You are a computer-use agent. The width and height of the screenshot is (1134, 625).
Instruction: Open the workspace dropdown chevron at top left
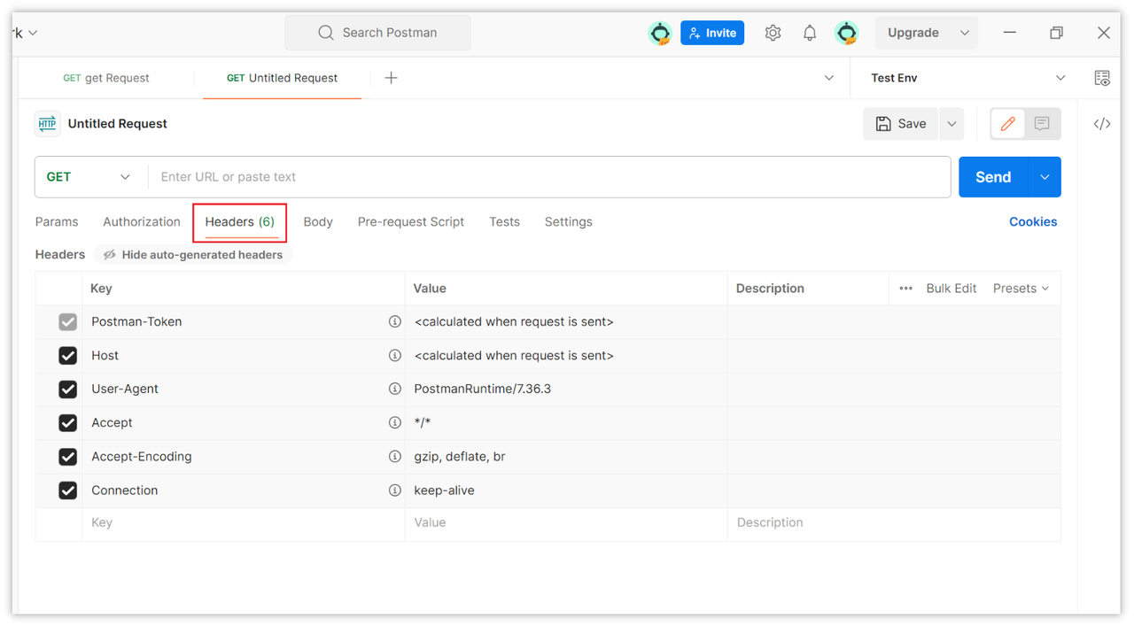(33, 33)
